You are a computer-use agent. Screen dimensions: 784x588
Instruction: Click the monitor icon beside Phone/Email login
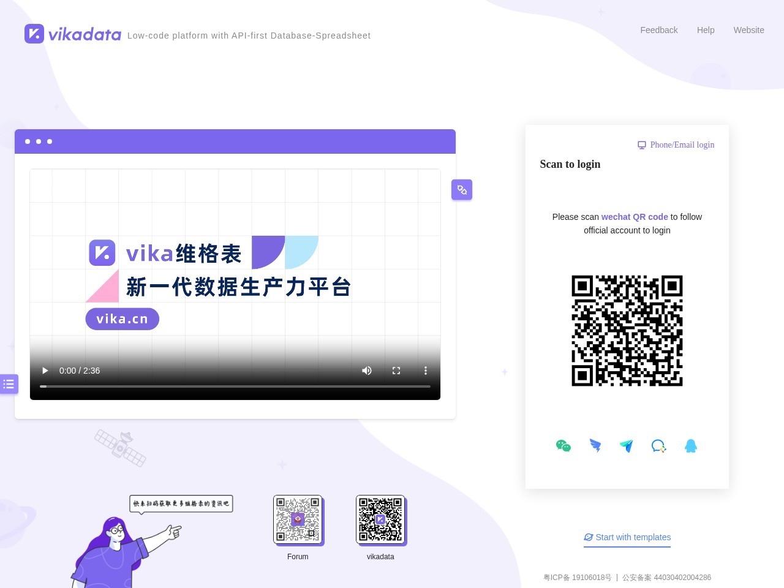click(642, 145)
